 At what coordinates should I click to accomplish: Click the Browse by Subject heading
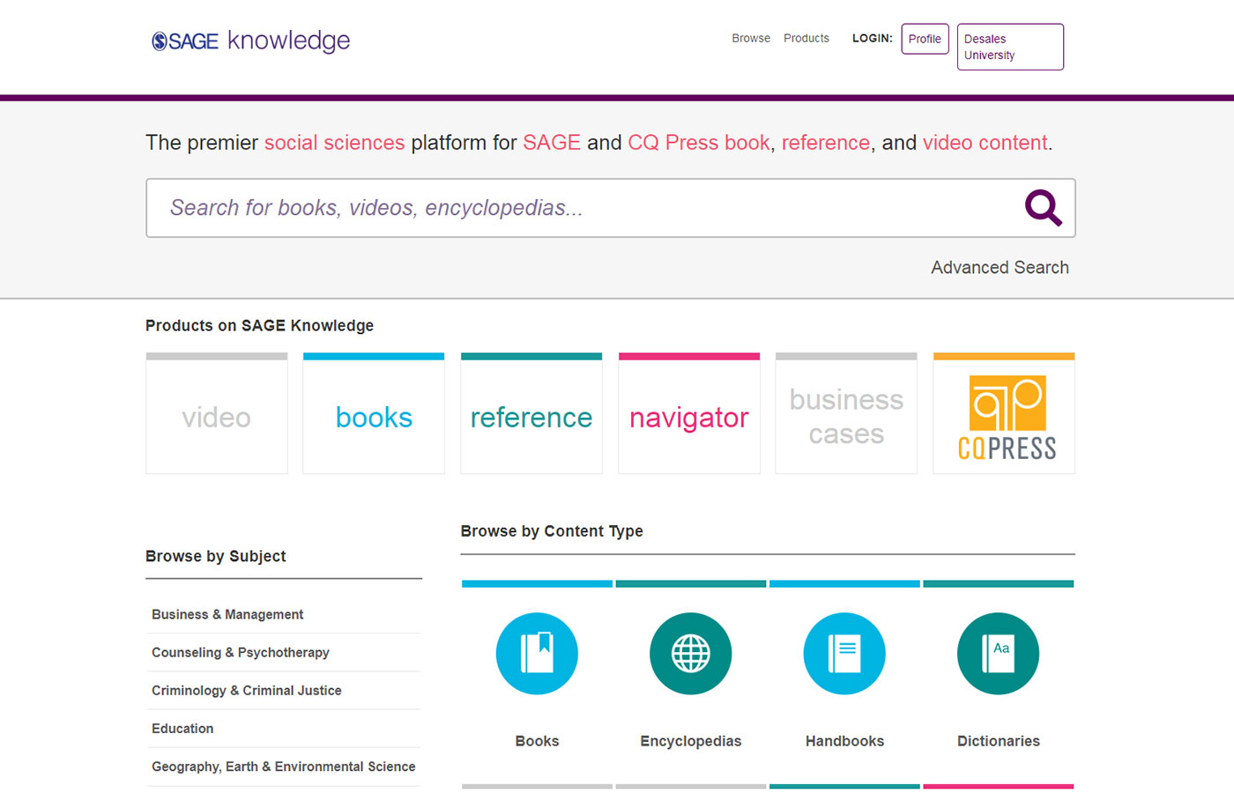(216, 556)
